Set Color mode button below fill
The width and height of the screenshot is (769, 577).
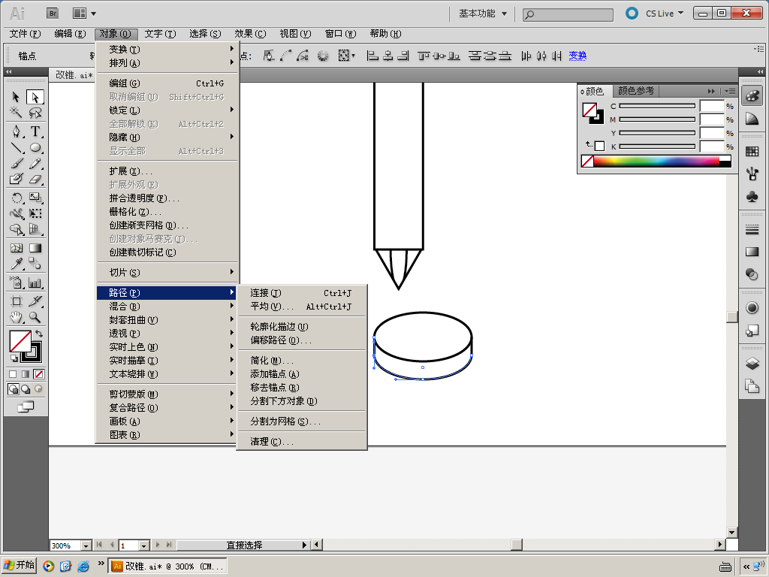14,374
